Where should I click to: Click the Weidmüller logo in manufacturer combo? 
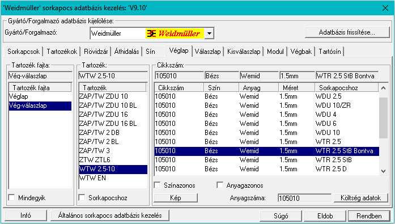coord(175,33)
